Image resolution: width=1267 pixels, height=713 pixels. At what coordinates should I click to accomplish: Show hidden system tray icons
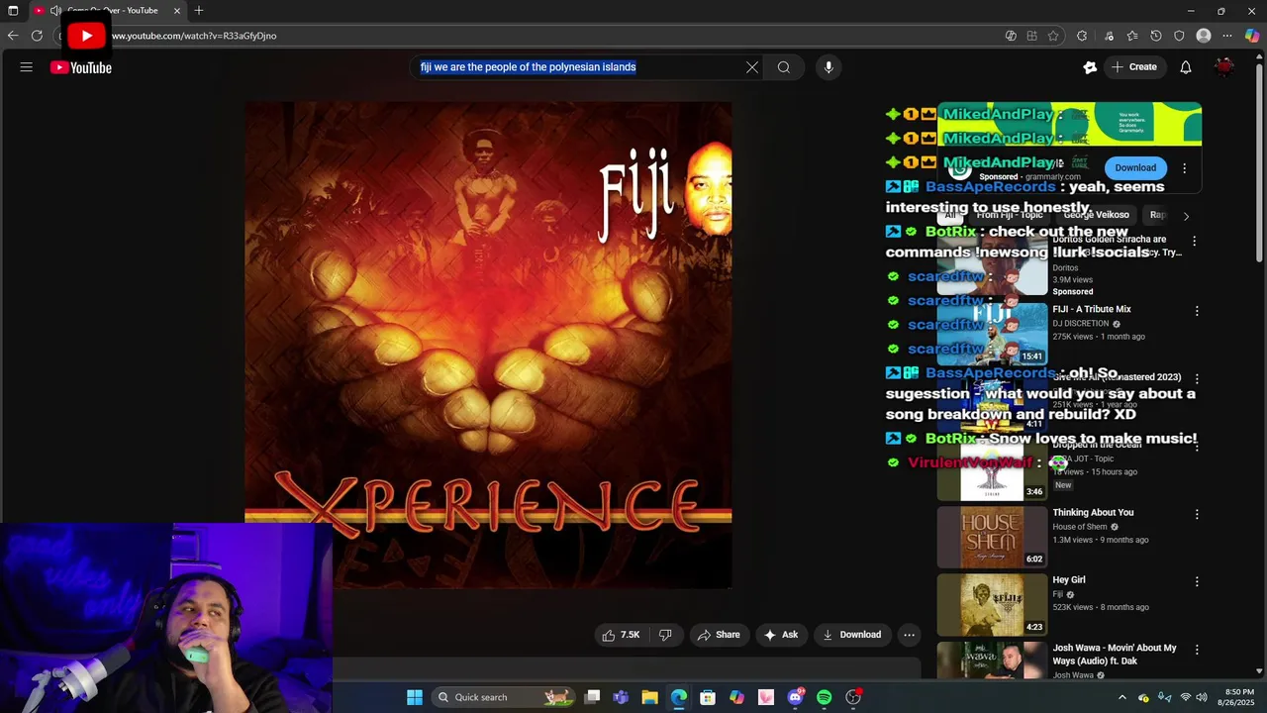coord(1121,697)
